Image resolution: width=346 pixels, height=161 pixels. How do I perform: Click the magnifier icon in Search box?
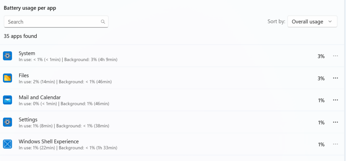click(103, 22)
